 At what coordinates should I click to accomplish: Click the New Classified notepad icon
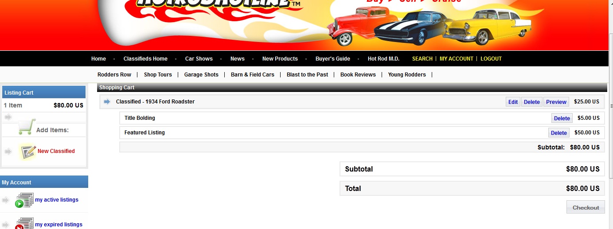click(28, 152)
